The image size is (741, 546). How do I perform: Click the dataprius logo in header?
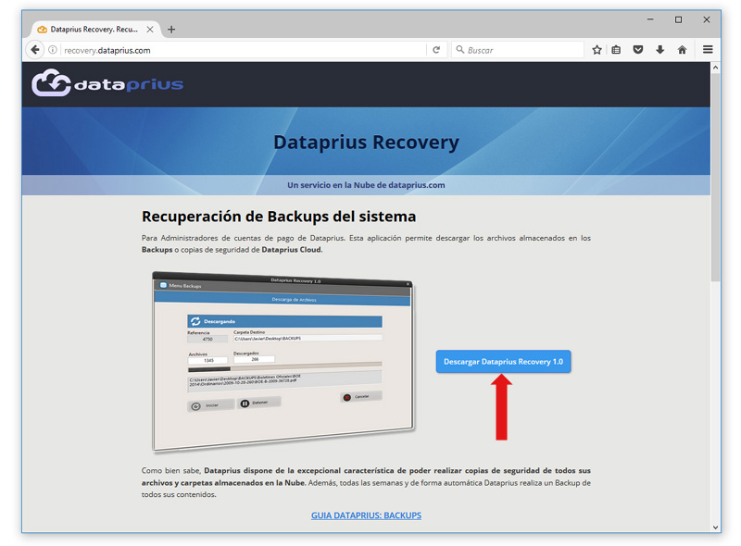[x=107, y=83]
